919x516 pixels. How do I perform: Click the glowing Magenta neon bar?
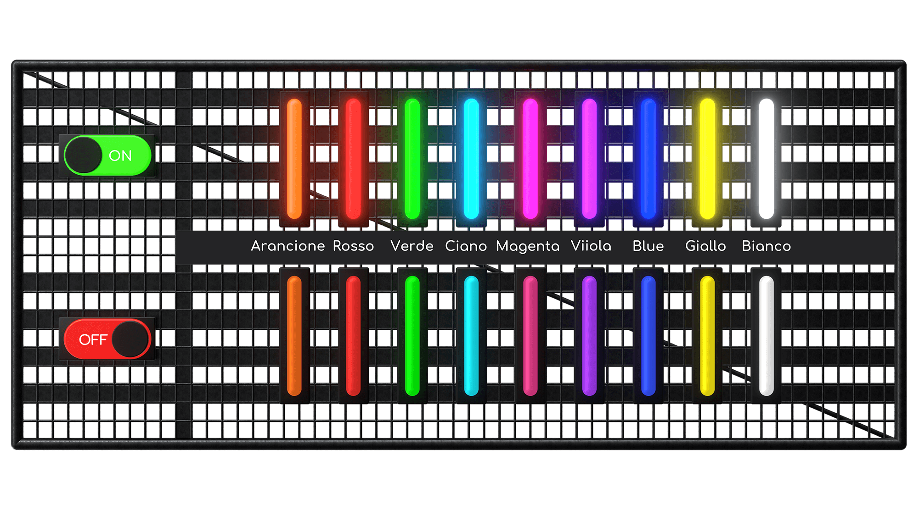point(530,159)
